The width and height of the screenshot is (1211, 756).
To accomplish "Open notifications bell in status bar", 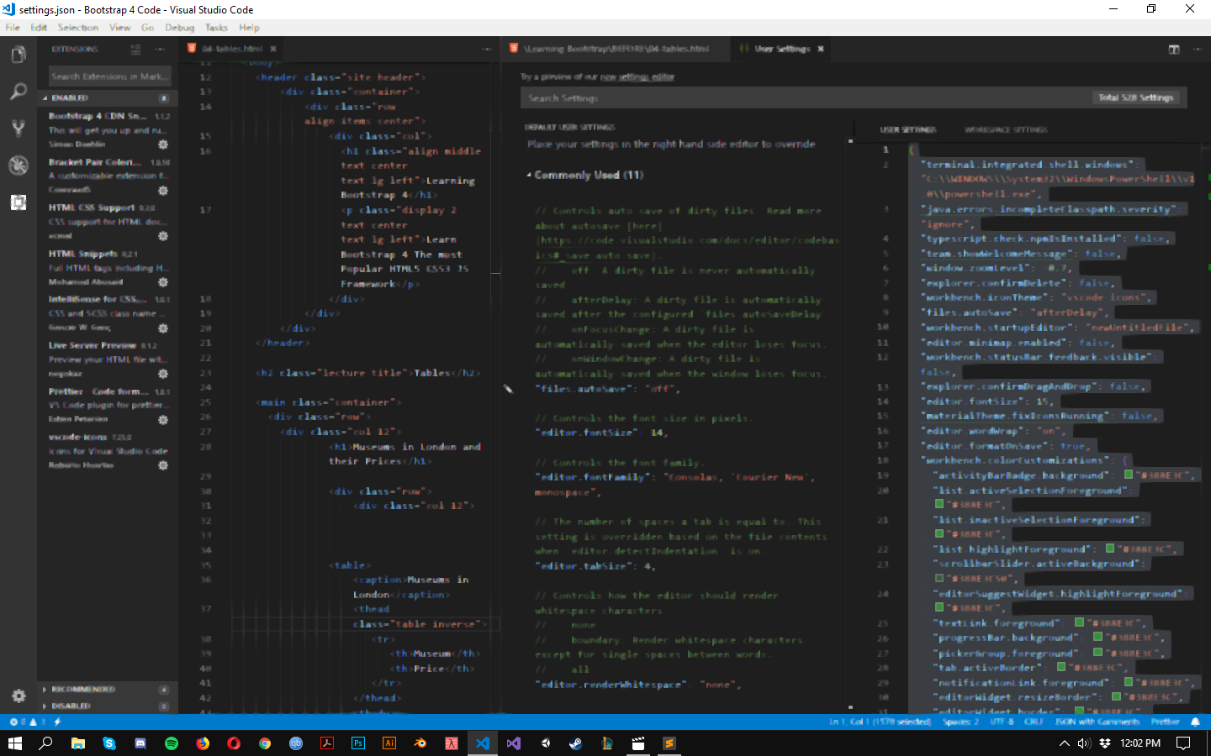I will pos(1195,722).
